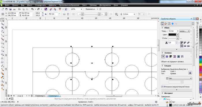Screen dimensions: 202x107
Task: Select the Table tool
Action: (x=2, y=62)
